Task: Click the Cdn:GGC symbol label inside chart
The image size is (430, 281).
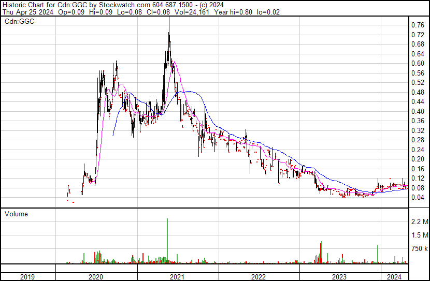Action: point(19,22)
